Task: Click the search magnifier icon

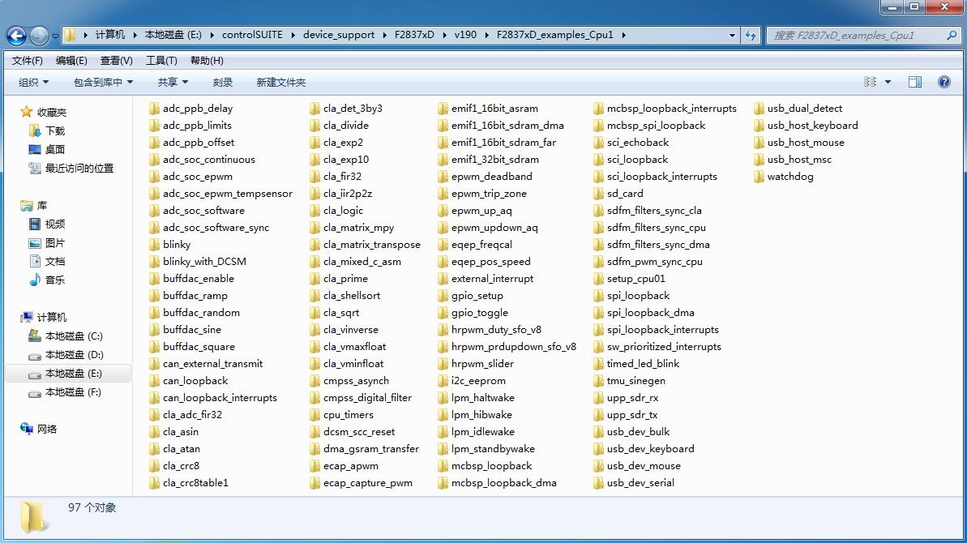Action: pyautogui.click(x=952, y=35)
